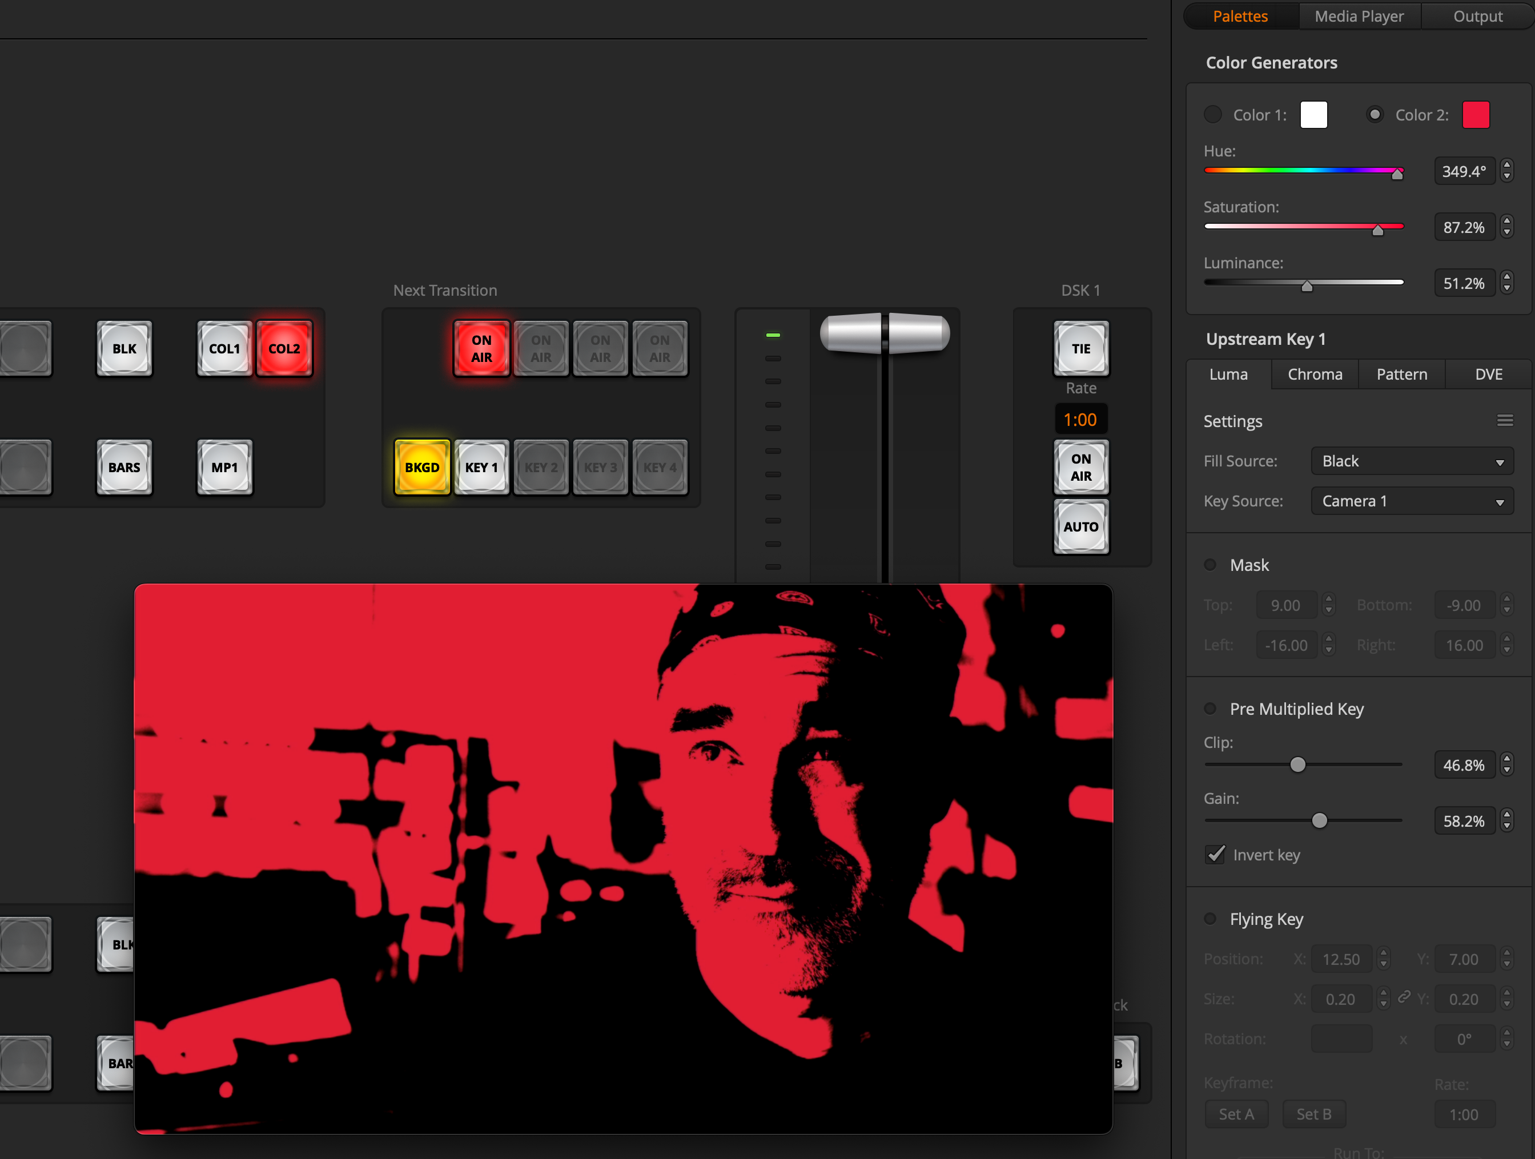The width and height of the screenshot is (1535, 1159).
Task: Click the KEY 1 transition button
Action: tap(481, 467)
